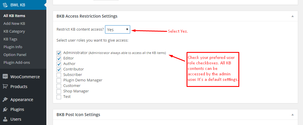Click the Products cart icon

(5, 87)
